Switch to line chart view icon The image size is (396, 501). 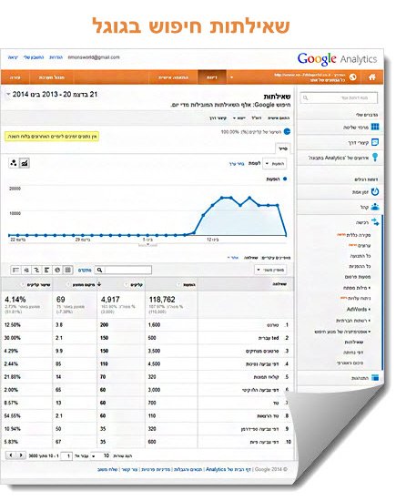(25, 163)
